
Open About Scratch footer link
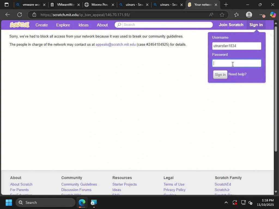click(21, 184)
